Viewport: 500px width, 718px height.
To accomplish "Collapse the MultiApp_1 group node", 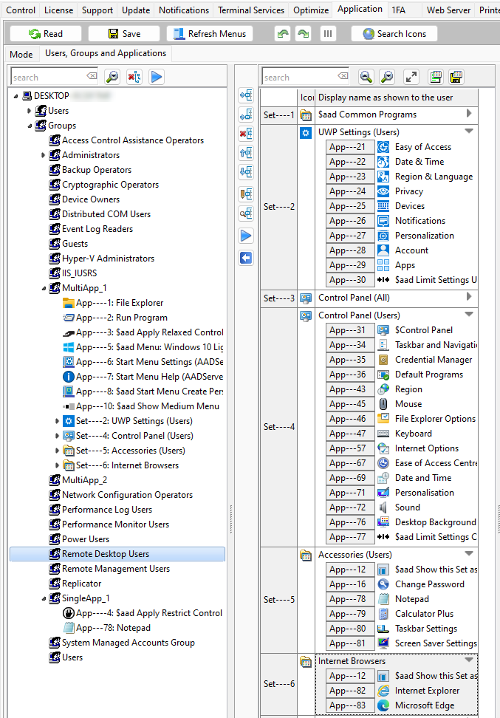I will coord(44,288).
